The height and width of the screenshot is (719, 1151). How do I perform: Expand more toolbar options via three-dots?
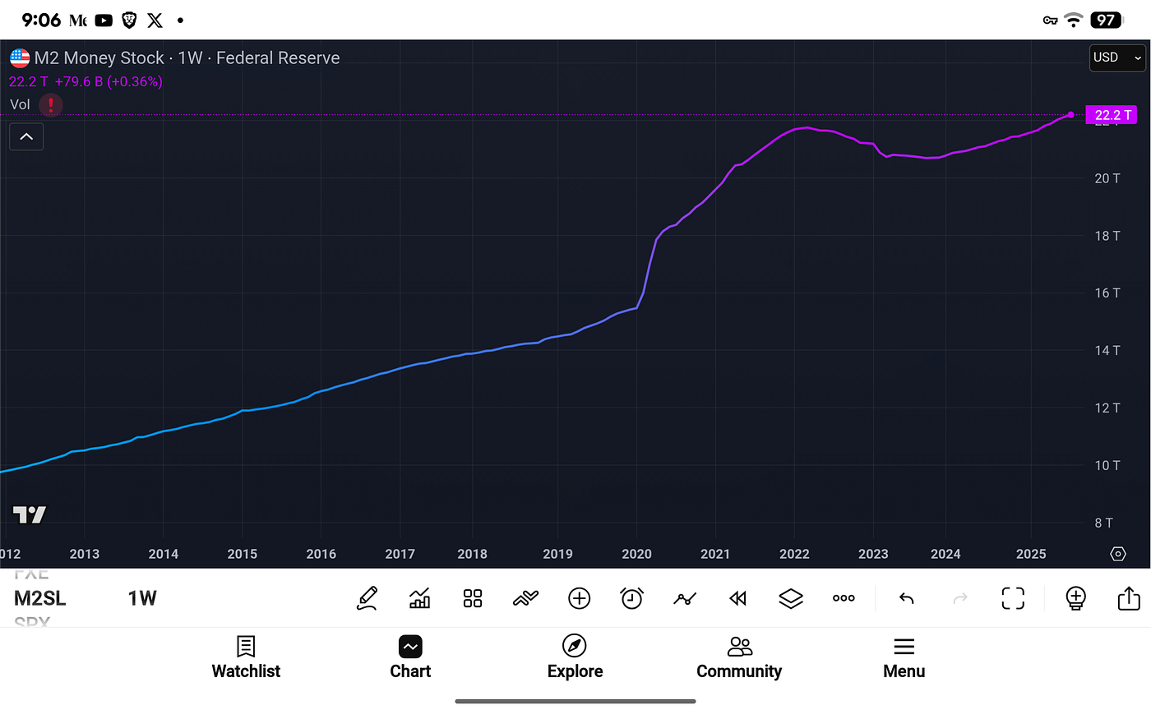click(843, 598)
